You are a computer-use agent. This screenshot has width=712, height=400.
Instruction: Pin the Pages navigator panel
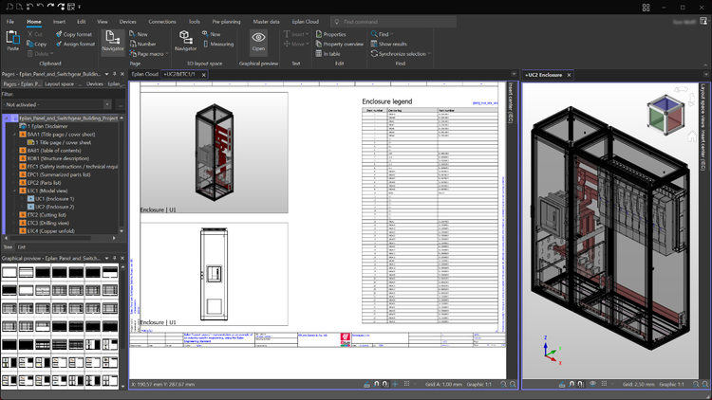click(x=115, y=74)
